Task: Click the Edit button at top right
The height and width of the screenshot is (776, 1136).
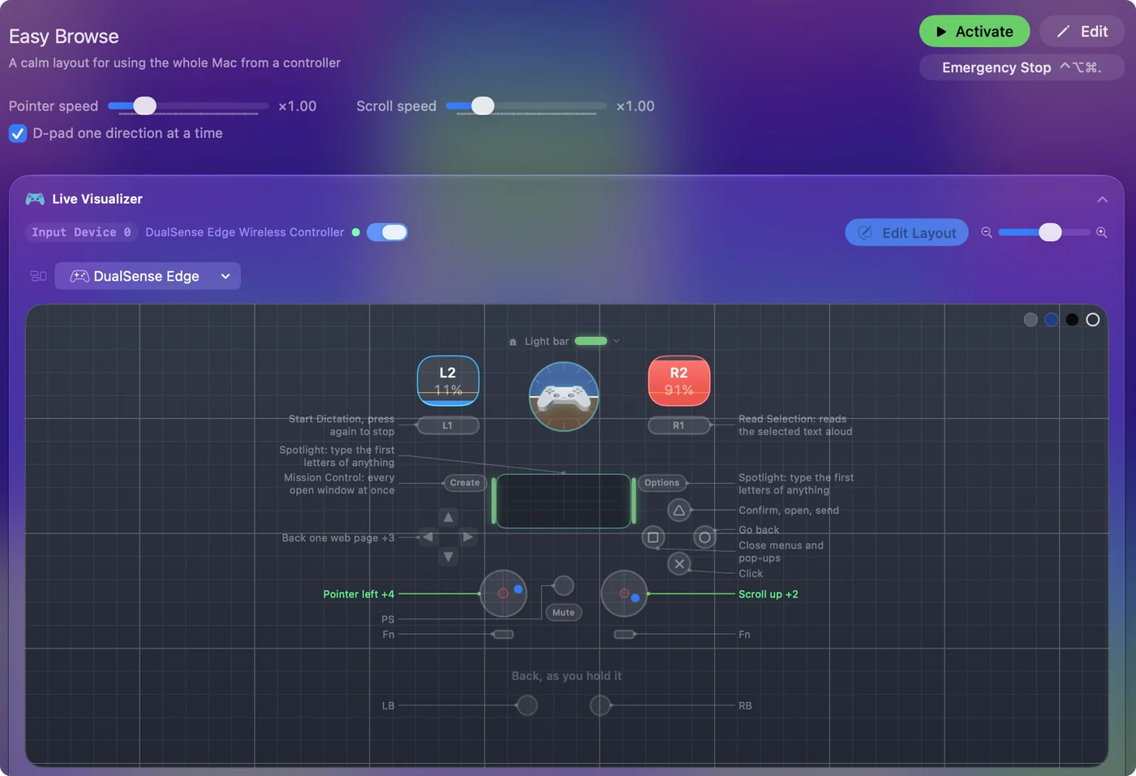Action: 1082,32
